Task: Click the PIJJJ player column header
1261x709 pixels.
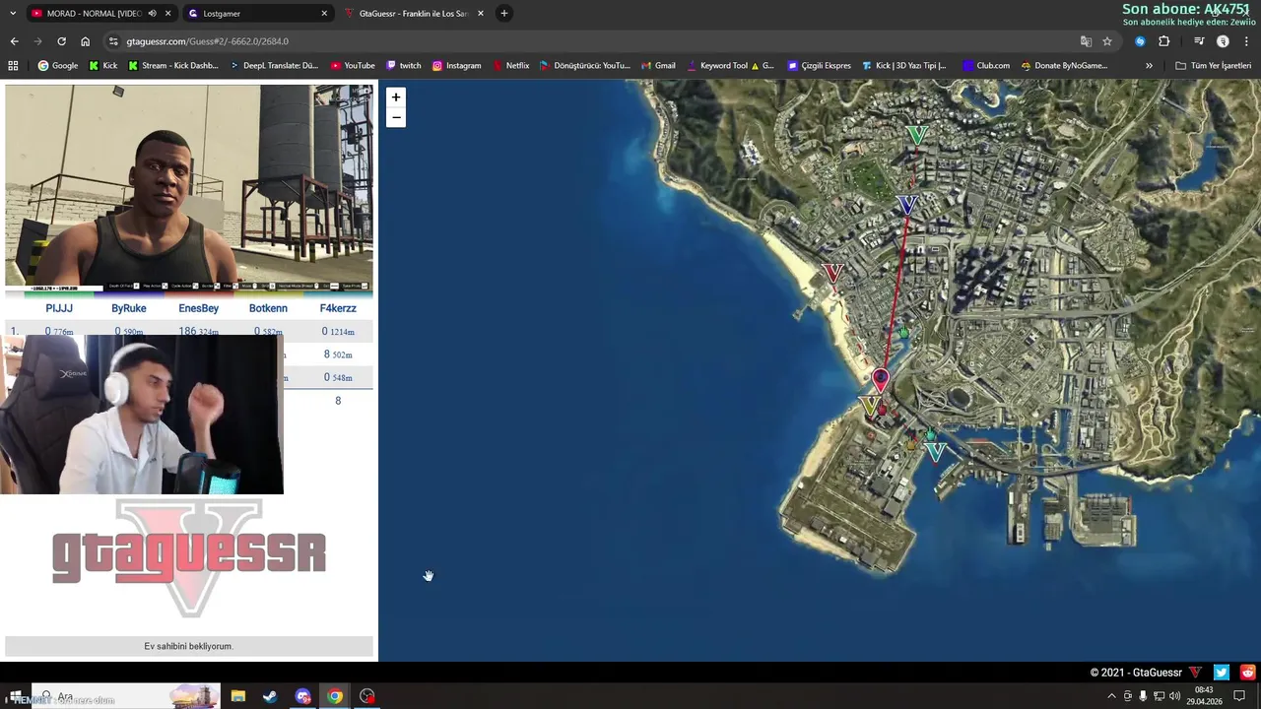Action: click(59, 308)
